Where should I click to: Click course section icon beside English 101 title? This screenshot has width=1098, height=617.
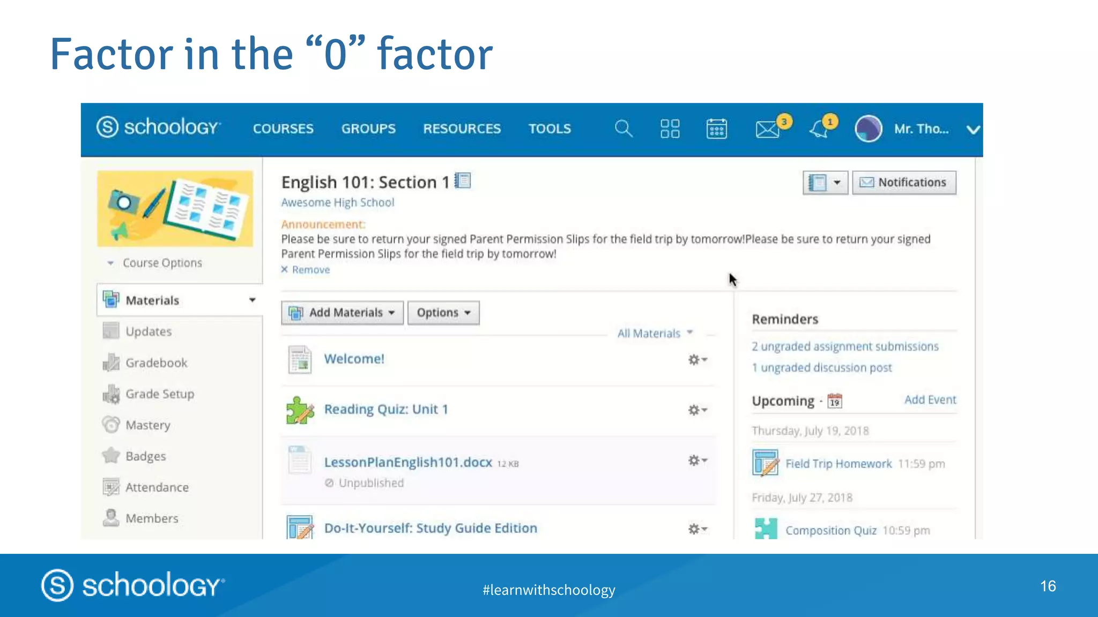463,181
